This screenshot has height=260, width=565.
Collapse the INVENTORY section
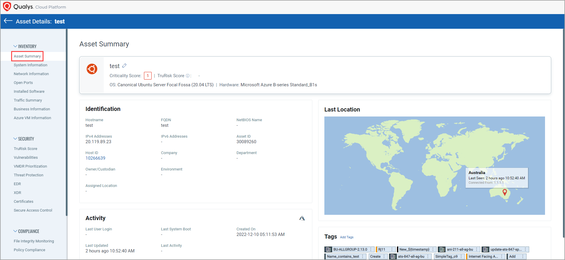(15, 46)
